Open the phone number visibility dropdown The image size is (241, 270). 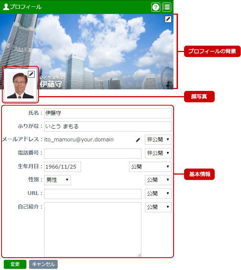pos(158,153)
